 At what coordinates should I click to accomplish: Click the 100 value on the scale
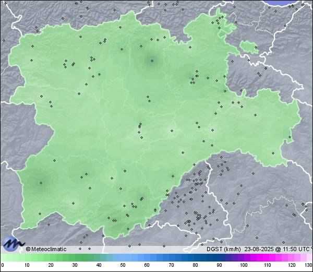pos(244,265)
